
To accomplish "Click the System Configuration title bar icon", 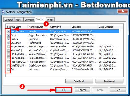I will coord(3,12).
